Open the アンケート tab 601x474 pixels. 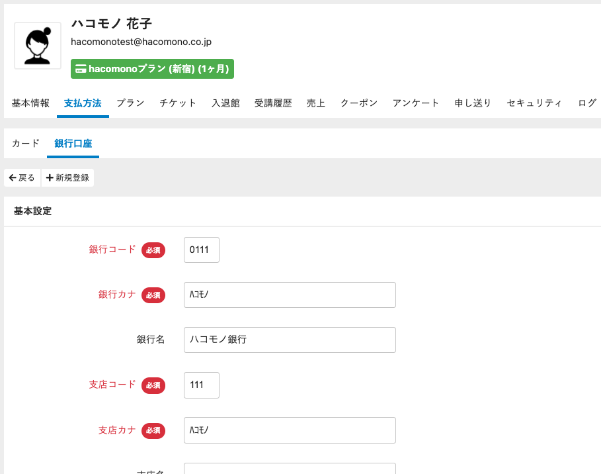(416, 103)
